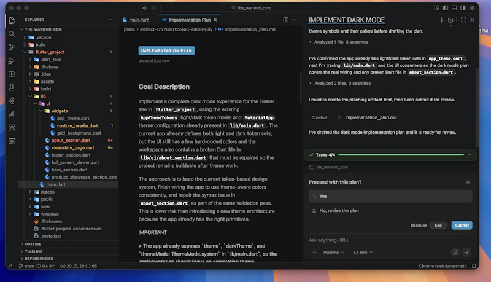Viewport: 491px width, 282px height.
Task: Click implementation_plan.md breadcrumb
Action: 247,29
